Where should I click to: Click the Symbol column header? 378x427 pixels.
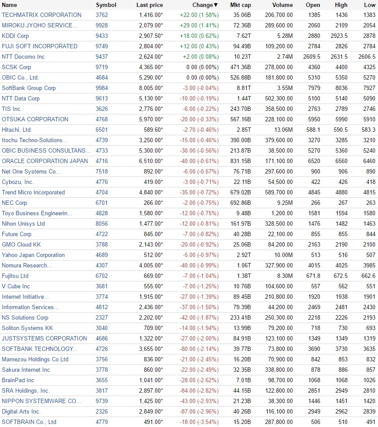[106, 5]
